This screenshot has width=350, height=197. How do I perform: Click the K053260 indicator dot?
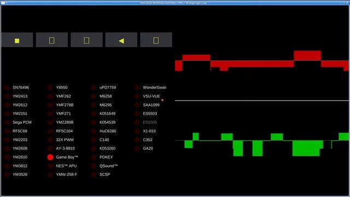tap(94, 148)
